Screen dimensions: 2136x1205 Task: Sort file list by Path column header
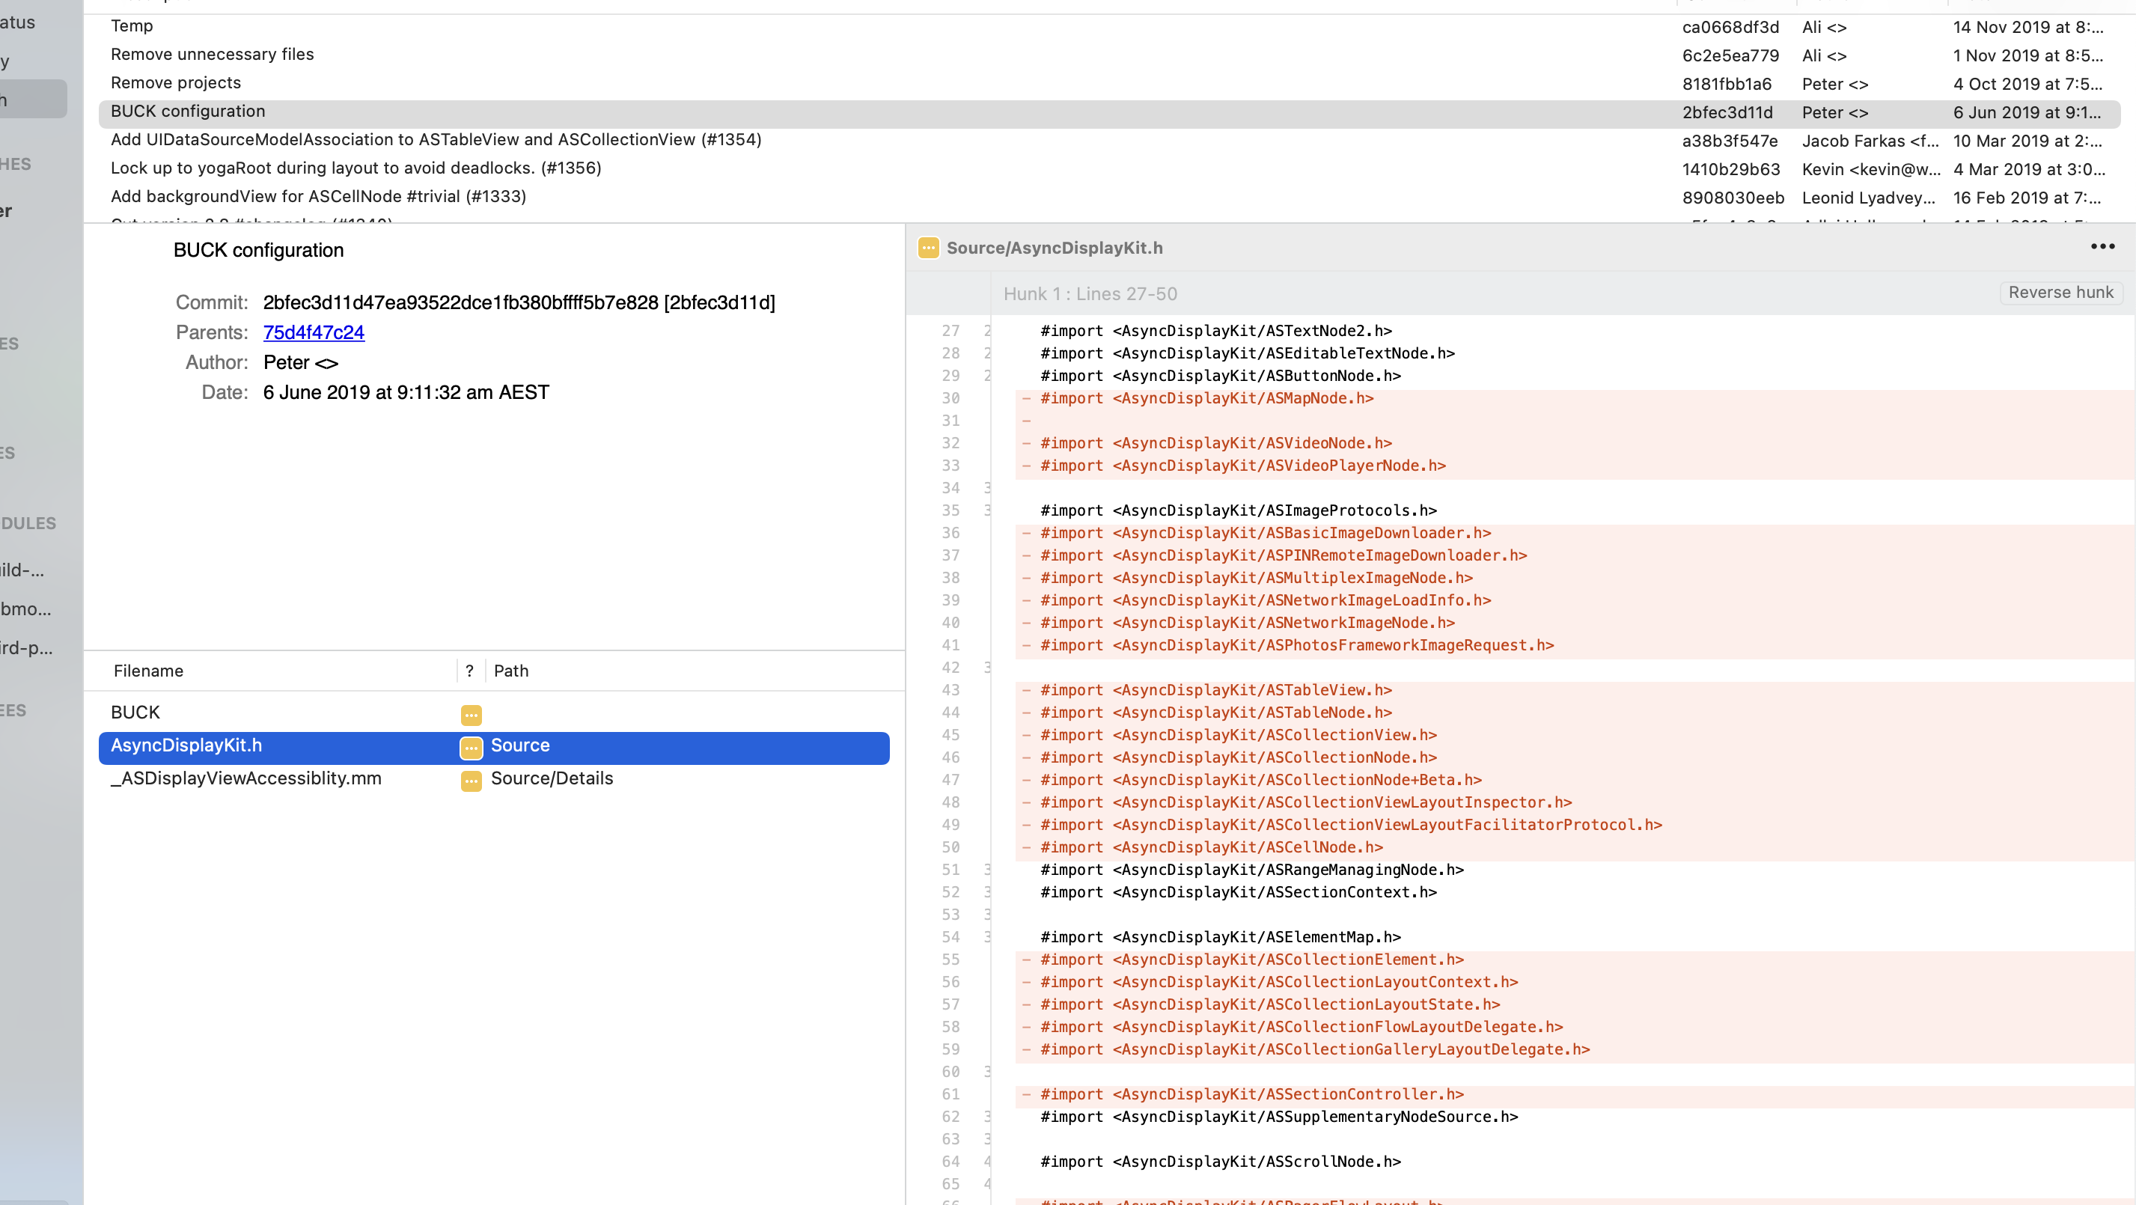(510, 671)
